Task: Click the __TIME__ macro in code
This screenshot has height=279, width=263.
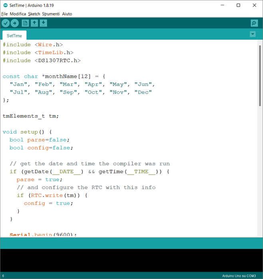Action: (x=141, y=172)
